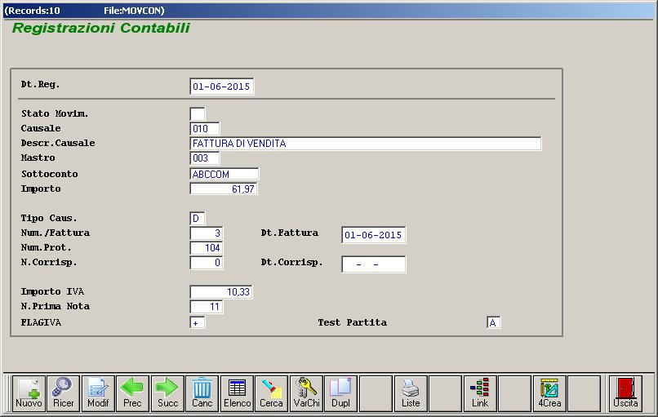The width and height of the screenshot is (658, 417).
Task: Click the Dt.Fattura date field
Action: click(x=373, y=235)
